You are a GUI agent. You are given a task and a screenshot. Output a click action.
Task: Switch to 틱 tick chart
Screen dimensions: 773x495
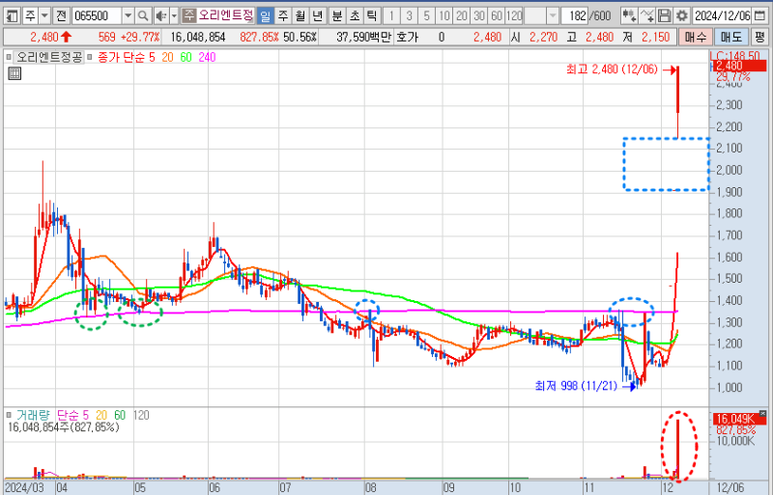click(x=371, y=16)
